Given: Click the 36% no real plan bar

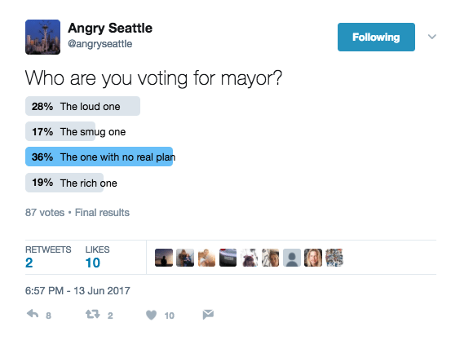Looking at the screenshot, I should (100, 157).
